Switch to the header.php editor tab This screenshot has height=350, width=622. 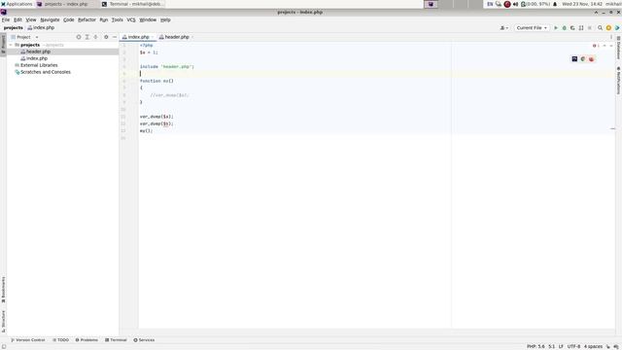coord(177,37)
